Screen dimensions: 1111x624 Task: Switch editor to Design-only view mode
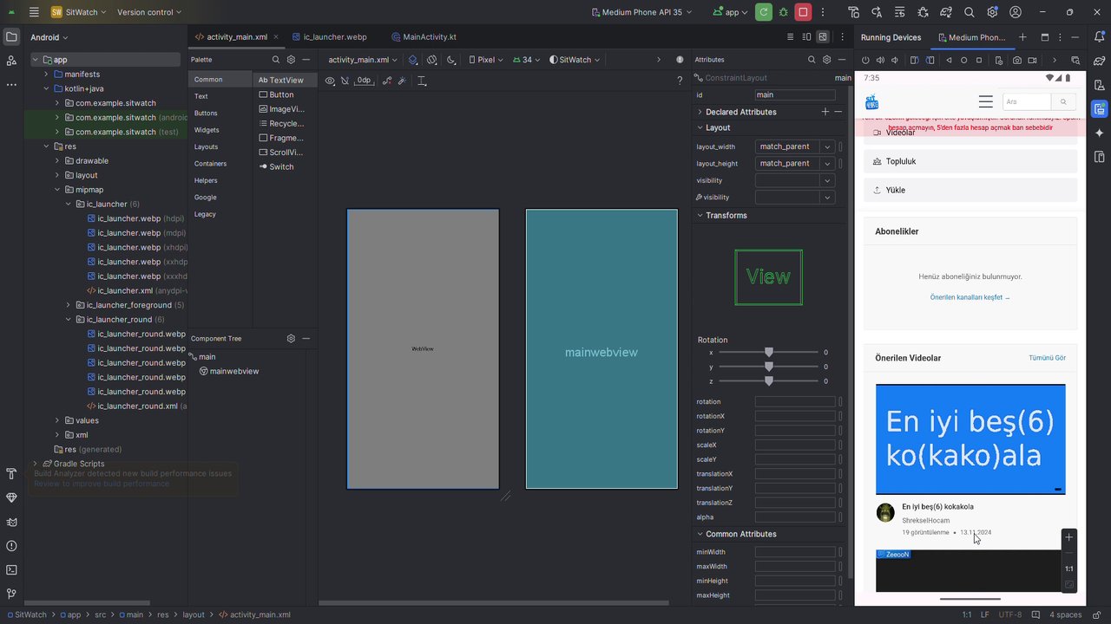[823, 37]
